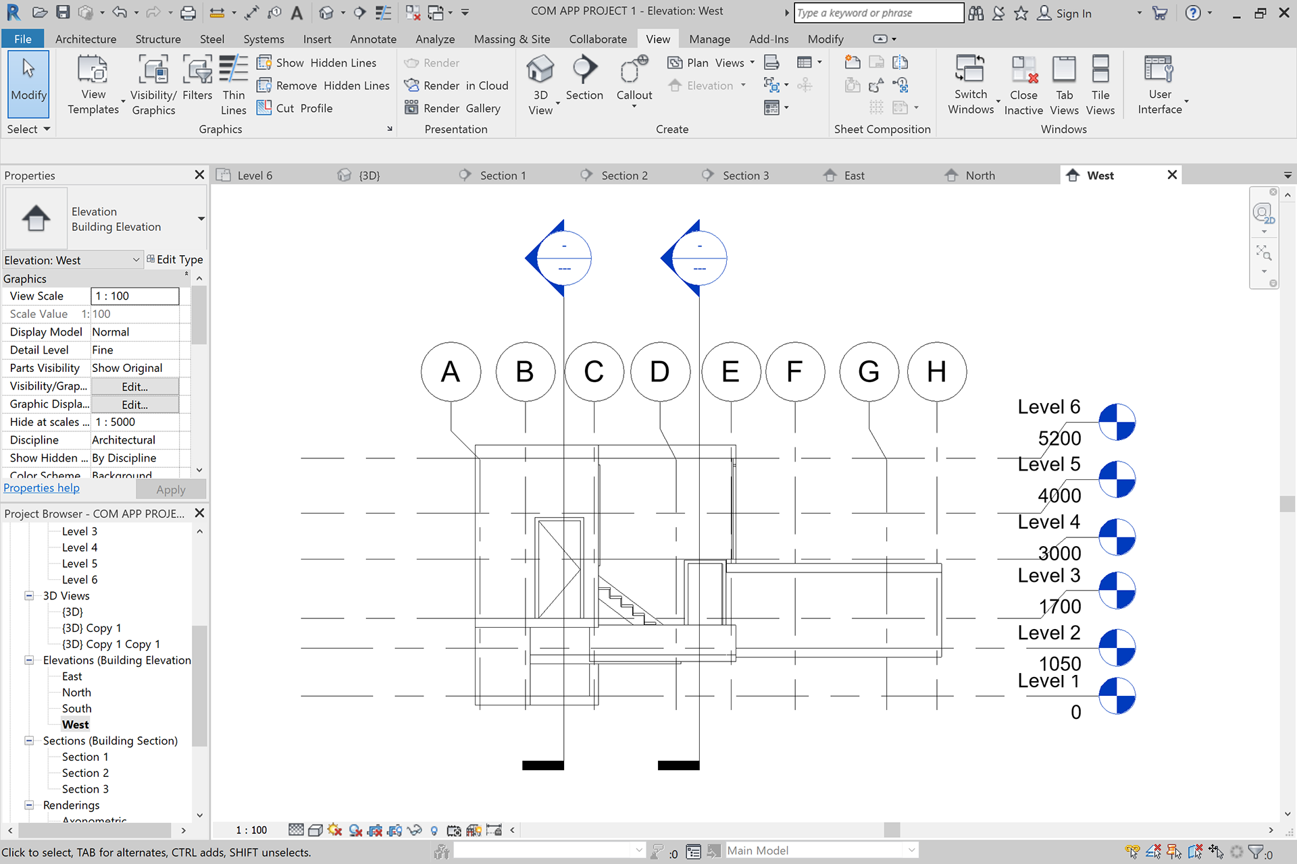Collapse the Elevations (Building Elevation) node
1297x864 pixels.
29,660
